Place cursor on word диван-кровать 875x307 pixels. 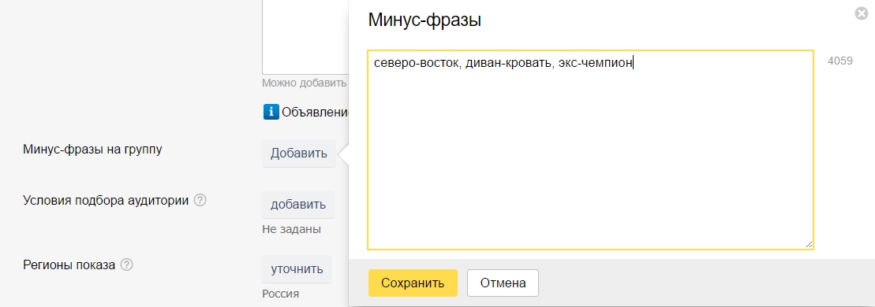point(509,63)
